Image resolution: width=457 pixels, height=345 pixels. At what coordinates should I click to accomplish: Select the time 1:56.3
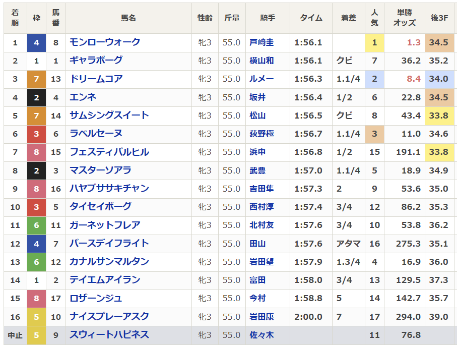coord(308,79)
